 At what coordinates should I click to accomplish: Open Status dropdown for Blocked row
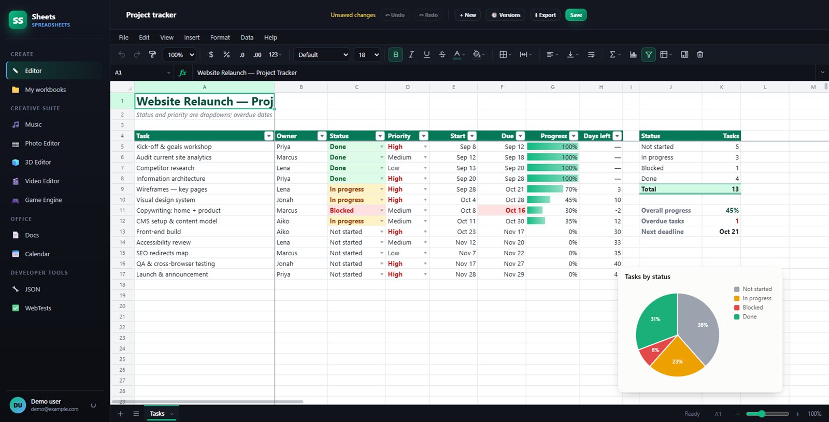382,211
